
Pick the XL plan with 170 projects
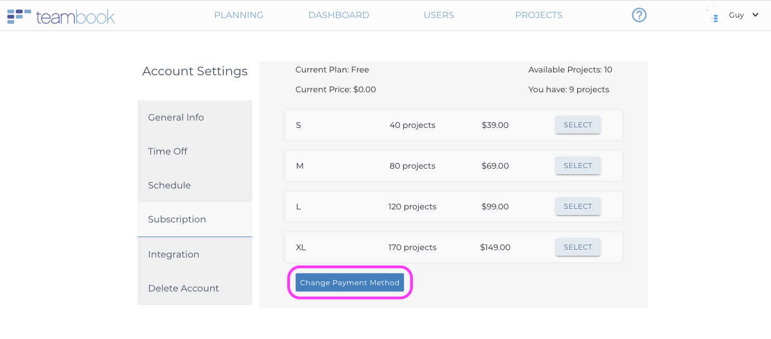pyautogui.click(x=577, y=247)
